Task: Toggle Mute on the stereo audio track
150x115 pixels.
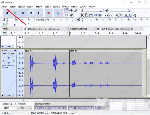Action: coord(5,54)
